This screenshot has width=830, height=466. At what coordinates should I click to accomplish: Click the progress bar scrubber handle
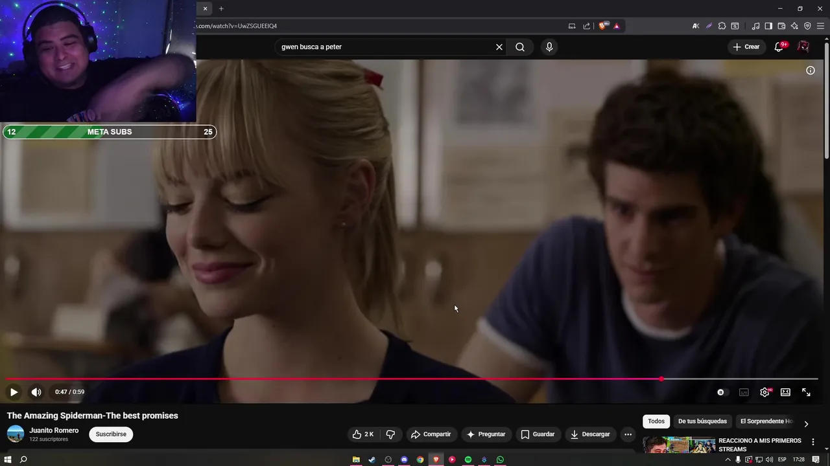(x=661, y=379)
